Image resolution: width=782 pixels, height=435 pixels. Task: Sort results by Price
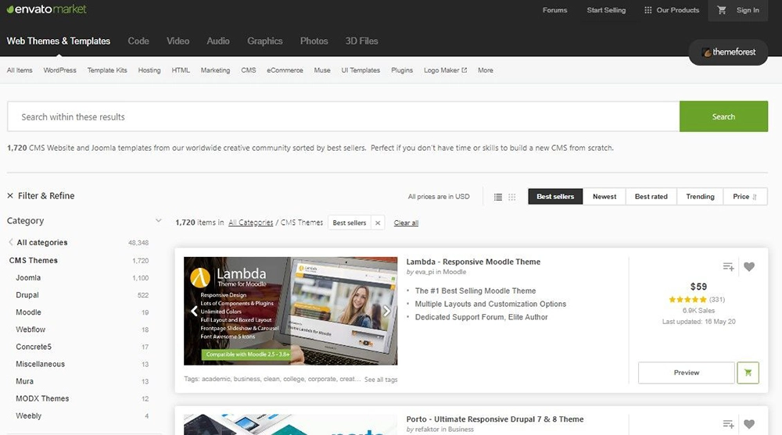pyautogui.click(x=745, y=197)
